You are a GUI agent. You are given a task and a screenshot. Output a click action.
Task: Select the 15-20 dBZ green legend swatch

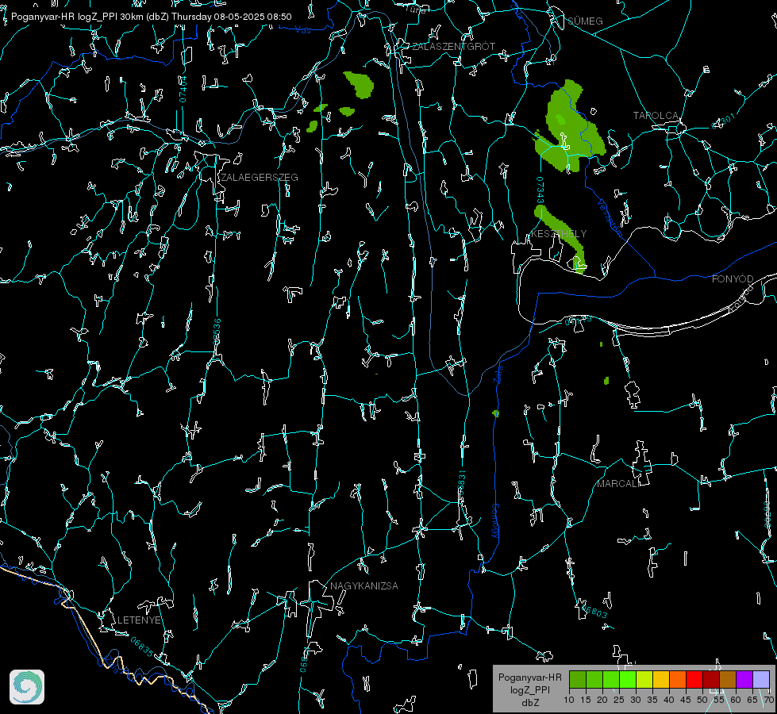(594, 679)
